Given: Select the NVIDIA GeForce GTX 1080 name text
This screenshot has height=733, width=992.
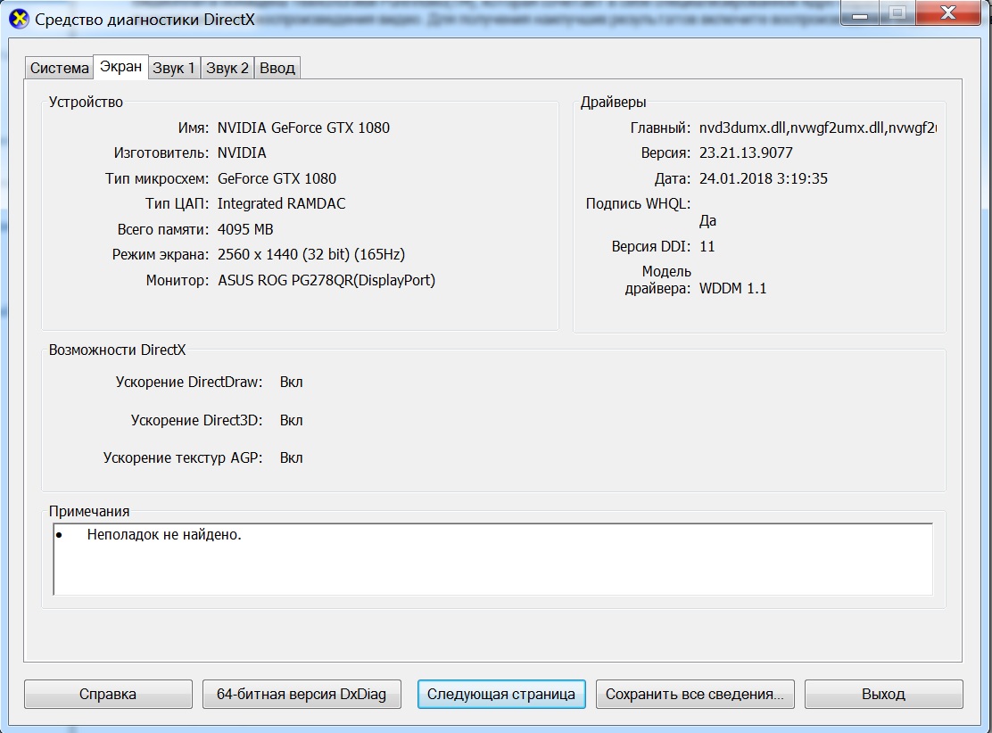Looking at the screenshot, I should tap(303, 128).
